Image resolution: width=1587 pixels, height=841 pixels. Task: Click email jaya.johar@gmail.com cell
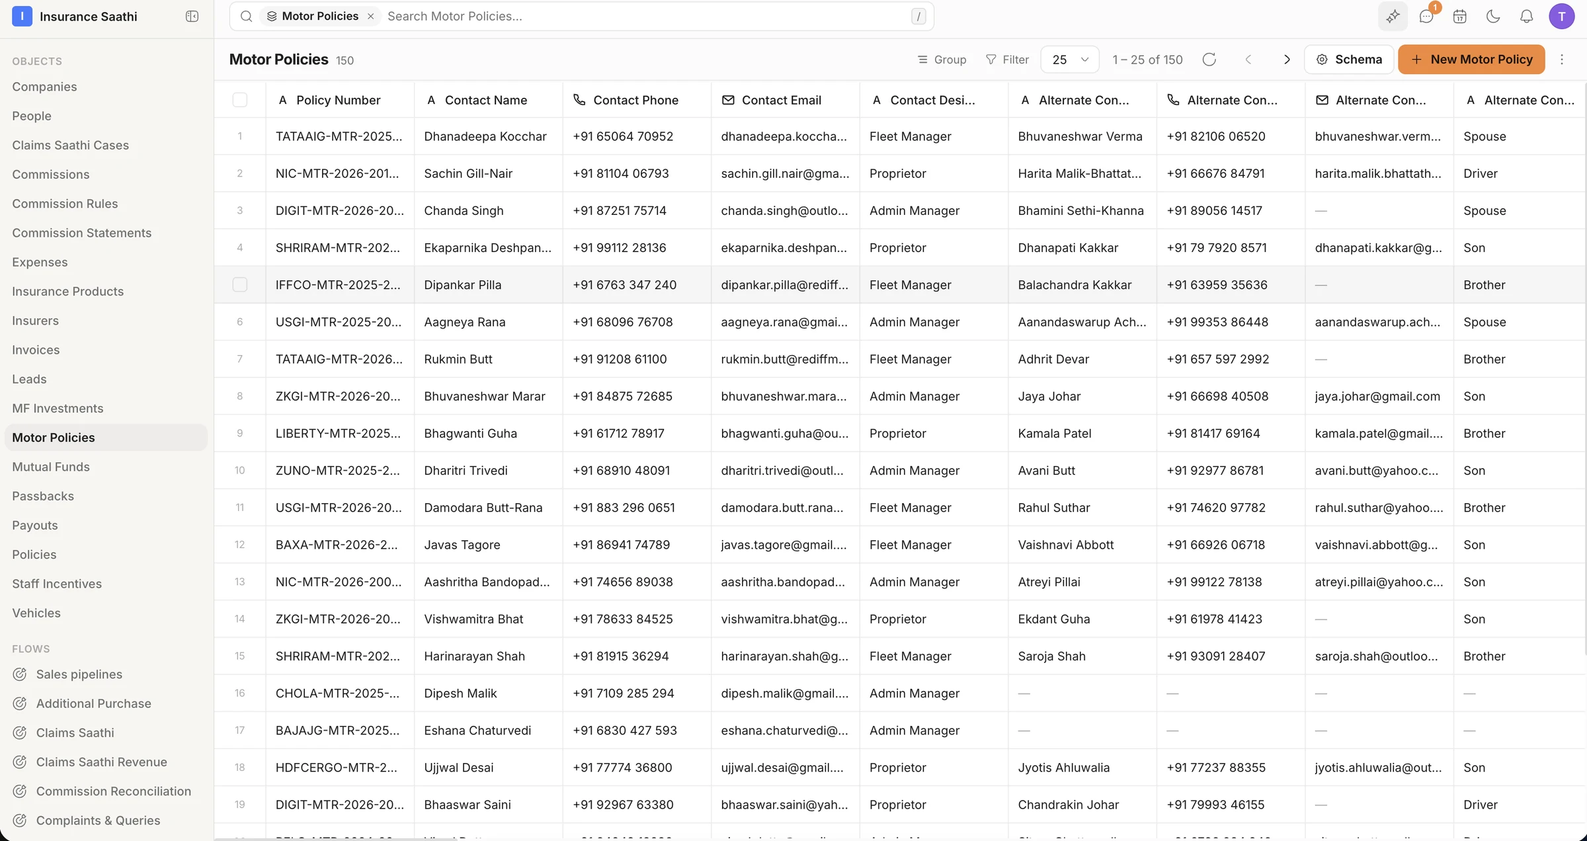coord(1379,396)
